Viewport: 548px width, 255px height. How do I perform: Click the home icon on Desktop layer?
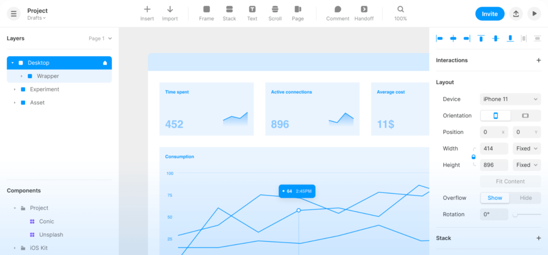(x=105, y=63)
